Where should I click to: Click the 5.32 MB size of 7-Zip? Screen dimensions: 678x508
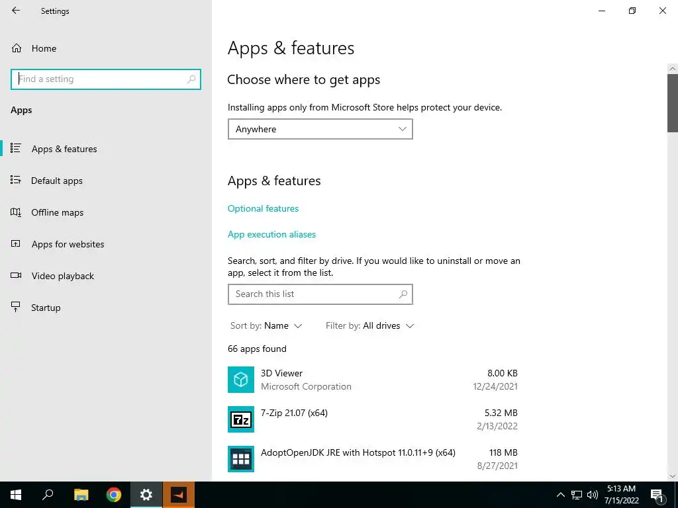pos(501,413)
